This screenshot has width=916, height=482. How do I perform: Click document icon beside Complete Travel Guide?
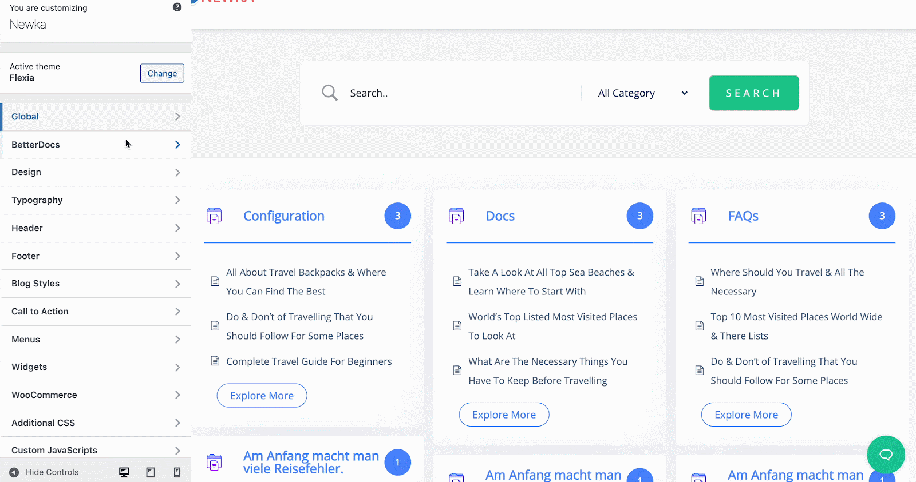215,361
